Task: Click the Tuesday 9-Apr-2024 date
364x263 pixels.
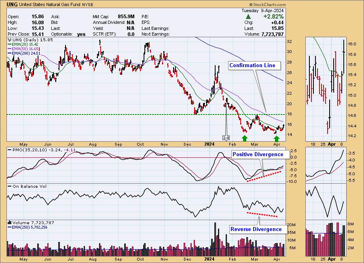Action: (x=262, y=11)
